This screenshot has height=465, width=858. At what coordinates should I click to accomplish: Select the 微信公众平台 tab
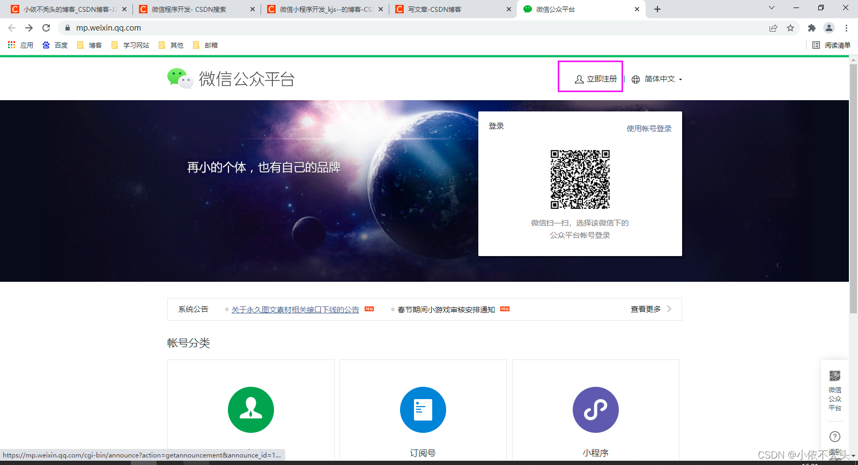581,9
